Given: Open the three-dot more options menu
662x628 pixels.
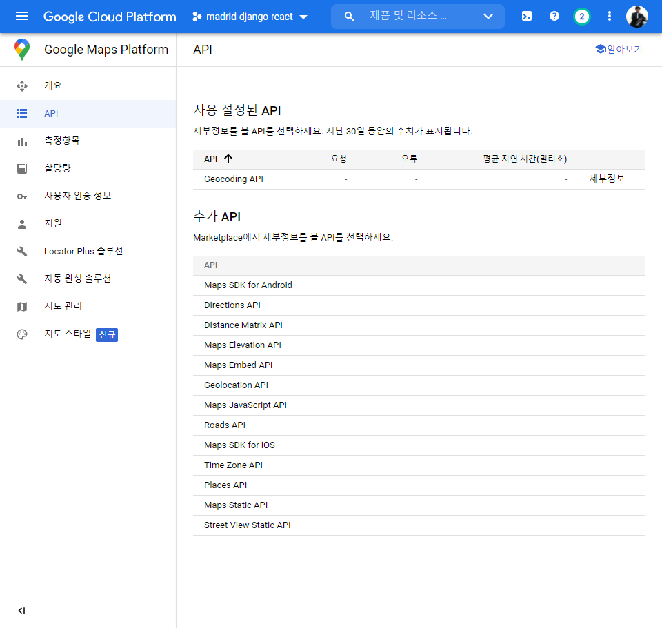Looking at the screenshot, I should click(609, 16).
